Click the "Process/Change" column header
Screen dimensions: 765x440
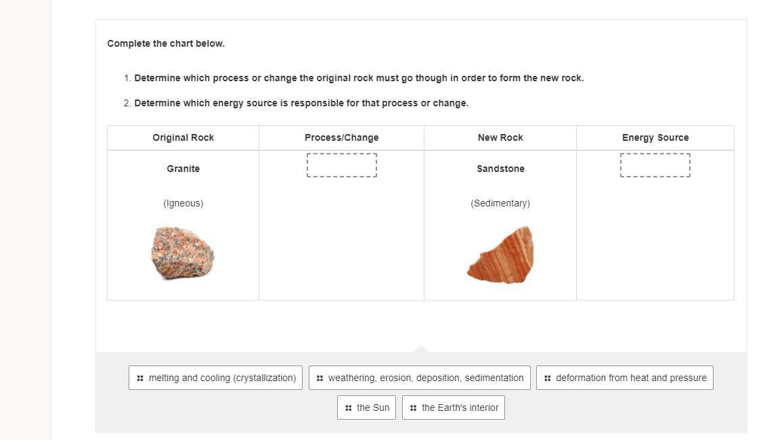[x=342, y=137]
